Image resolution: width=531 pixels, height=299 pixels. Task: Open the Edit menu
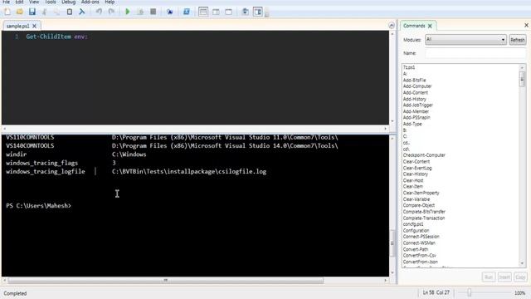pos(19,2)
